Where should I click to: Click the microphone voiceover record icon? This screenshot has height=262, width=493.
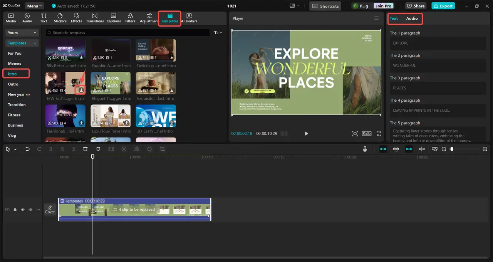click(365, 149)
